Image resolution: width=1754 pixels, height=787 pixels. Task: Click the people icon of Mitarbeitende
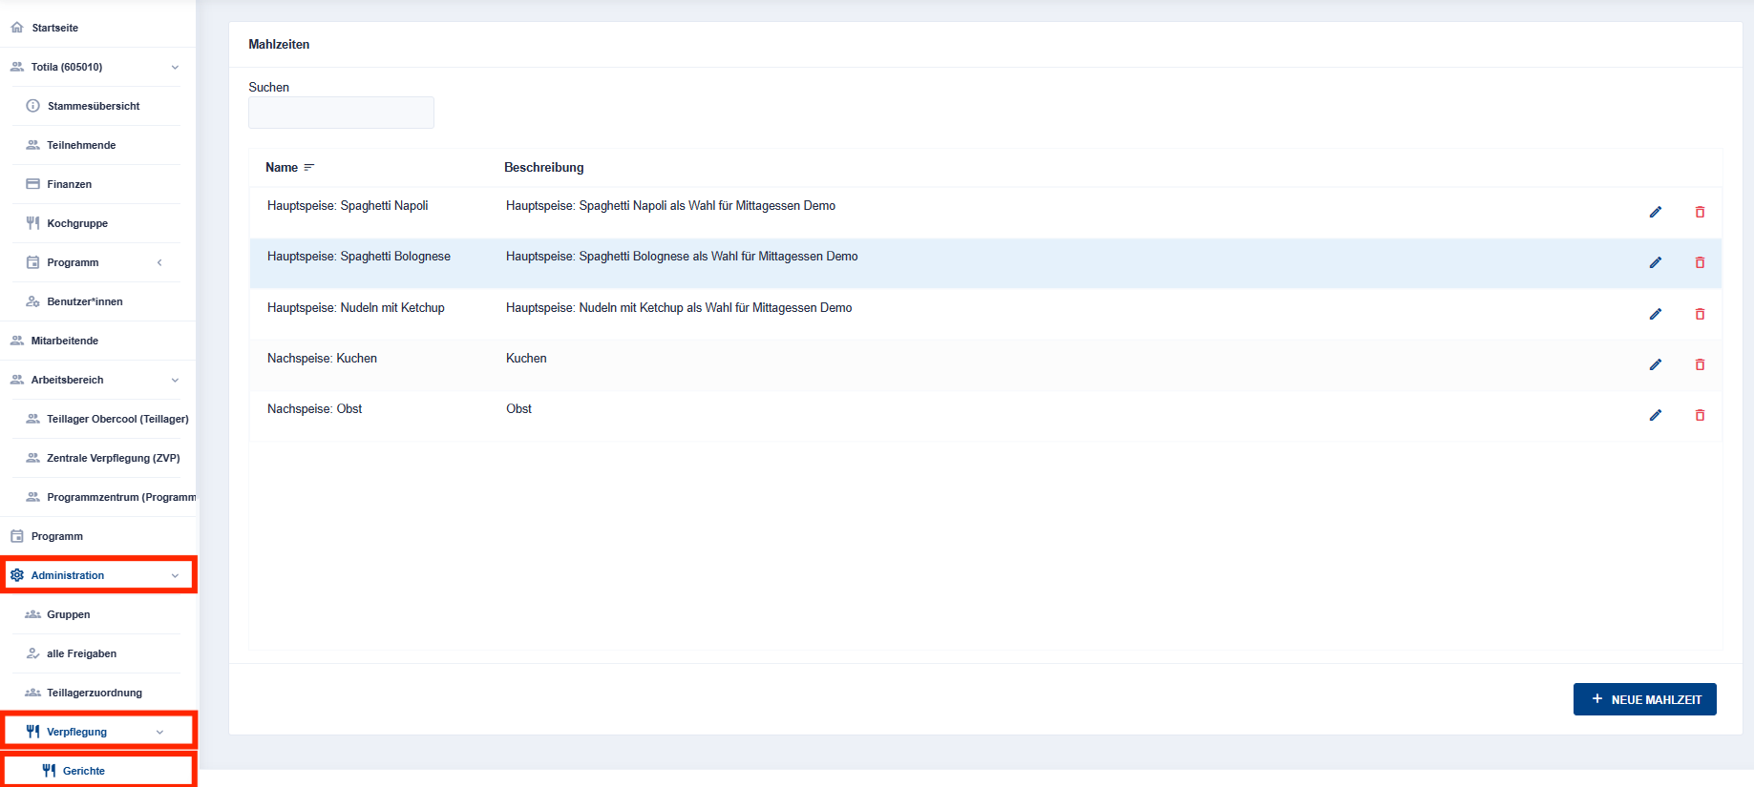(17, 341)
